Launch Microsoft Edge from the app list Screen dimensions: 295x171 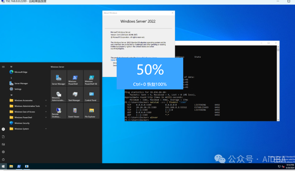28,72
